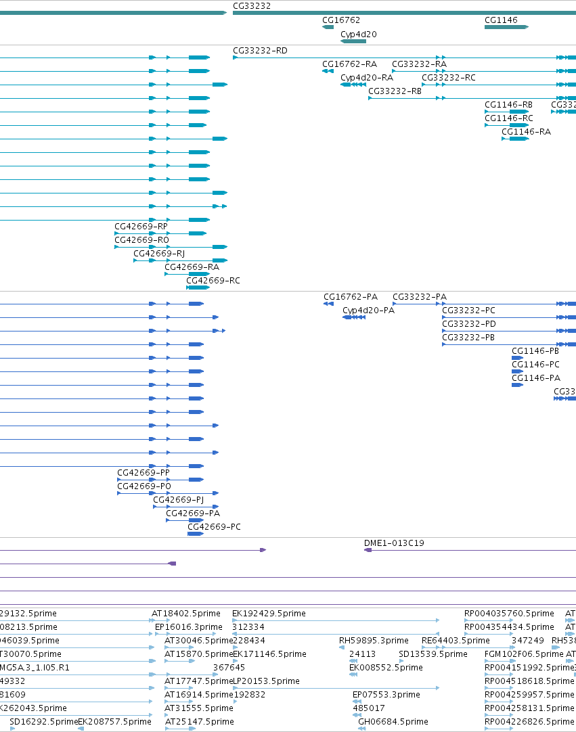
Task: Choose transcript CG1146-RC
Action: tap(509, 118)
